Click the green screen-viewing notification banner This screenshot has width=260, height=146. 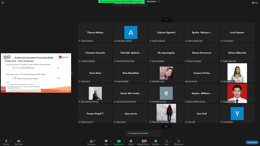[x=121, y=2]
